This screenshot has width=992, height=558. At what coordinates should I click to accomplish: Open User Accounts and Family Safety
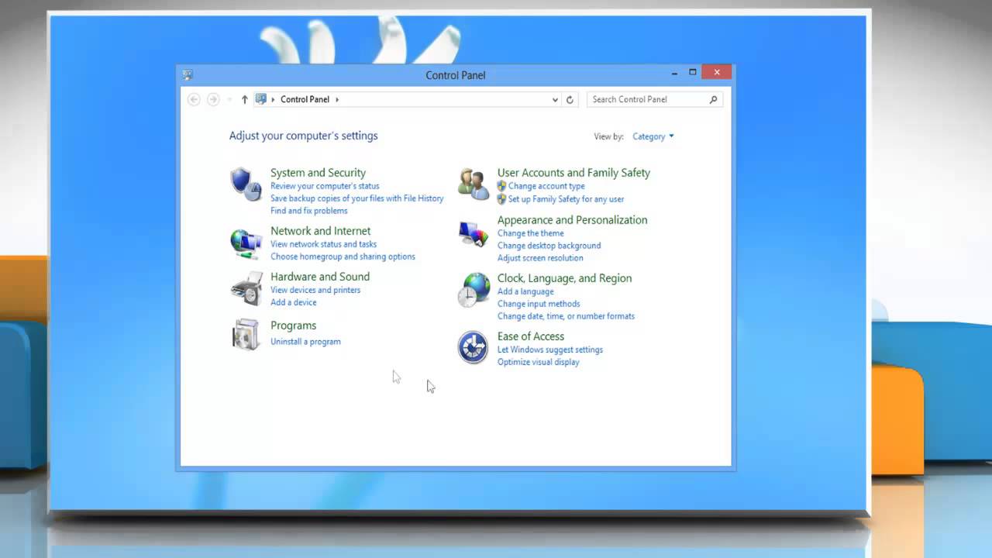pyautogui.click(x=573, y=173)
